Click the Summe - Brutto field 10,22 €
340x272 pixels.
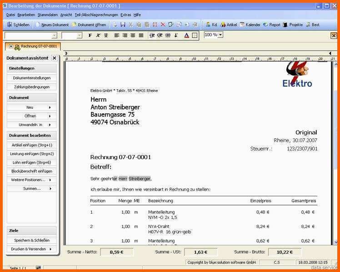pos(285,252)
